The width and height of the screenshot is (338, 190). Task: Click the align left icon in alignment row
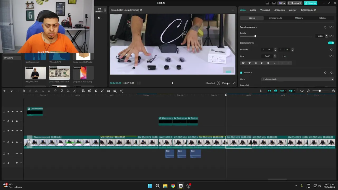(x=243, y=63)
